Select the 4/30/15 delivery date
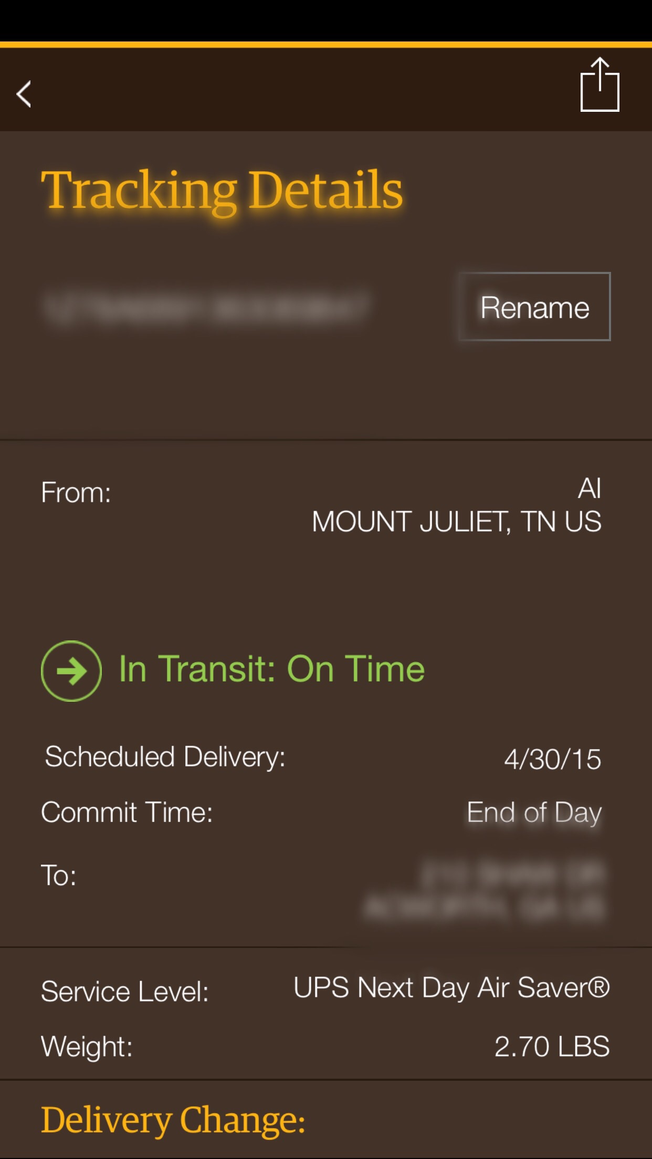 [x=552, y=759]
